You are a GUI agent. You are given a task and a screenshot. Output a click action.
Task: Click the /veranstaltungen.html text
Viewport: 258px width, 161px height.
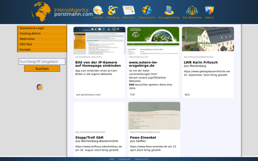pyautogui.click(x=143, y=74)
